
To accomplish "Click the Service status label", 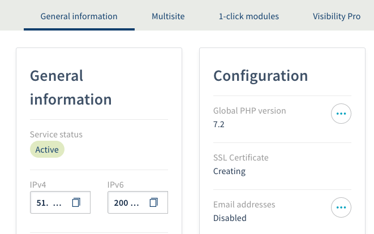I will click(x=56, y=135).
